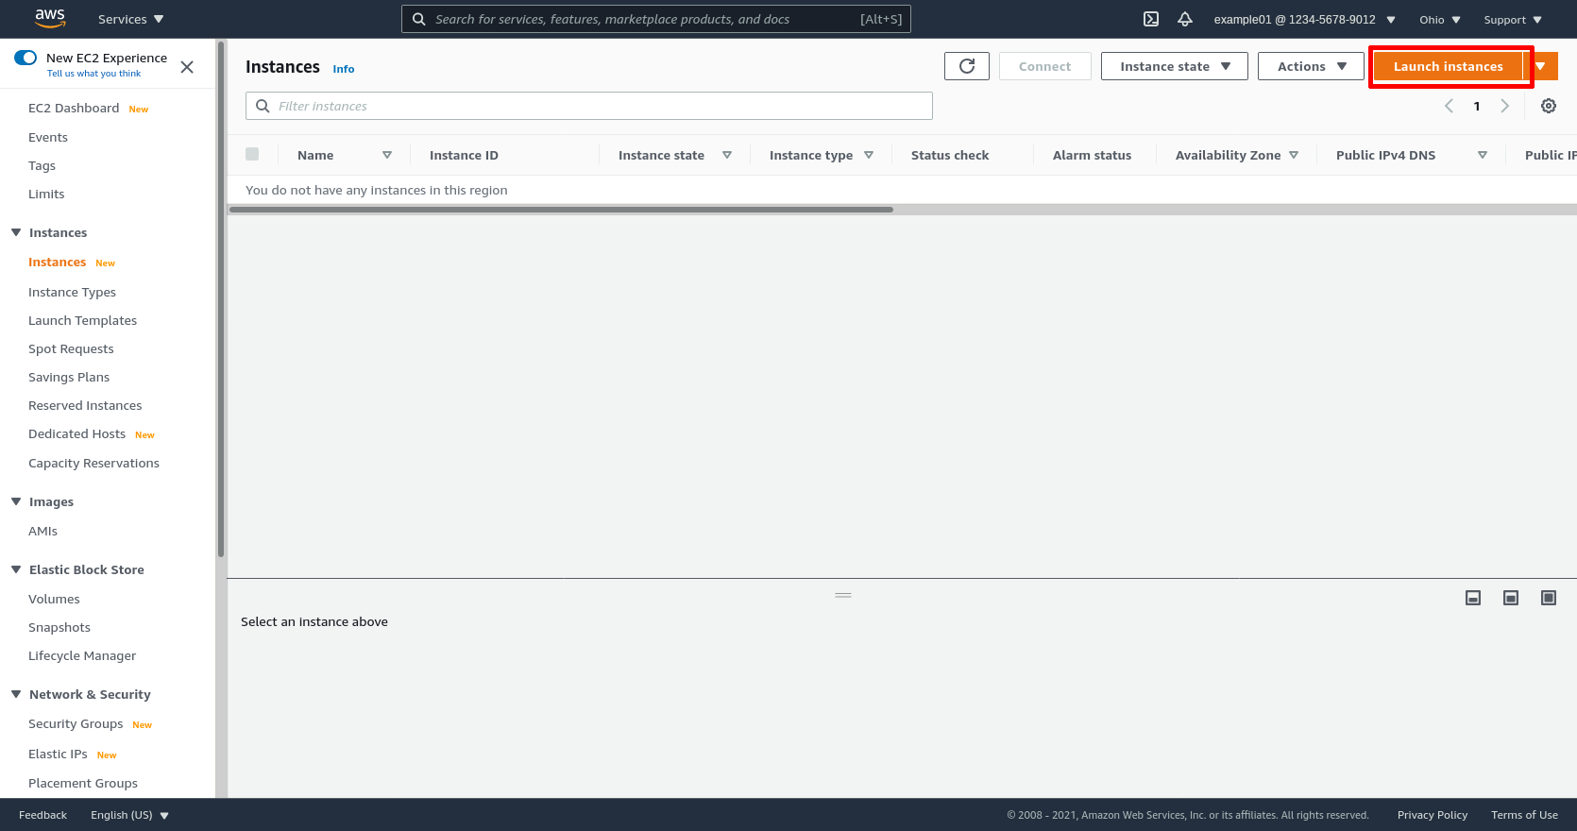Collapse the Images sidebar section
The height and width of the screenshot is (831, 1577).
[16, 501]
